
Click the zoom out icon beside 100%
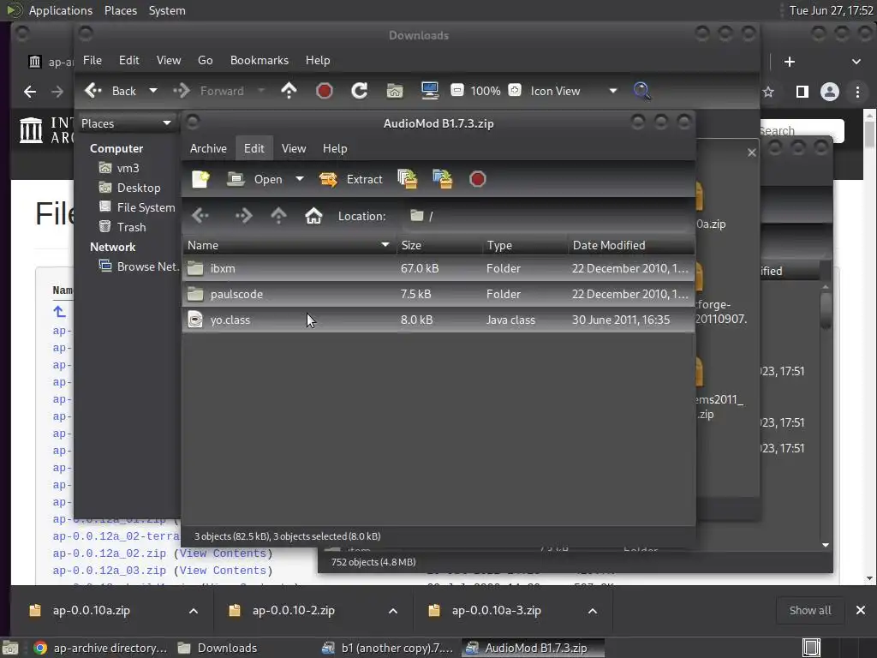pyautogui.click(x=457, y=90)
